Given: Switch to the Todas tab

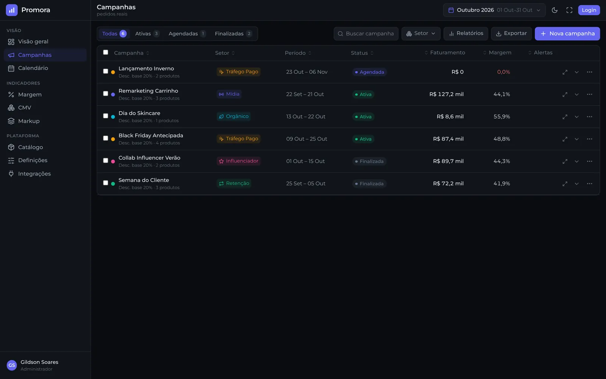Looking at the screenshot, I should [x=114, y=34].
